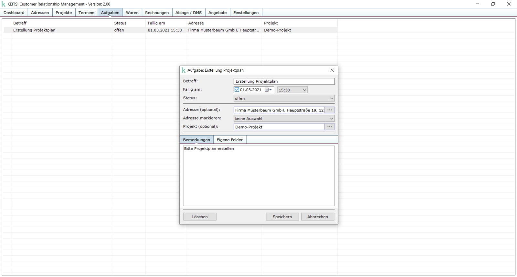Open the Waren tab
The image size is (517, 277).
132,13
